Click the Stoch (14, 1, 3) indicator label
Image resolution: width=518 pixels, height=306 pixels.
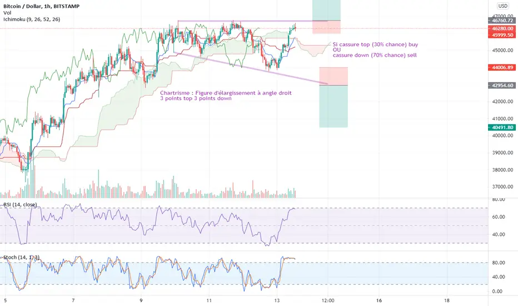point(21,257)
